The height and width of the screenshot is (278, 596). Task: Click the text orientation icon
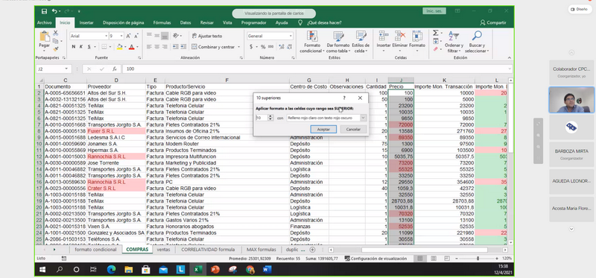pos(176,36)
